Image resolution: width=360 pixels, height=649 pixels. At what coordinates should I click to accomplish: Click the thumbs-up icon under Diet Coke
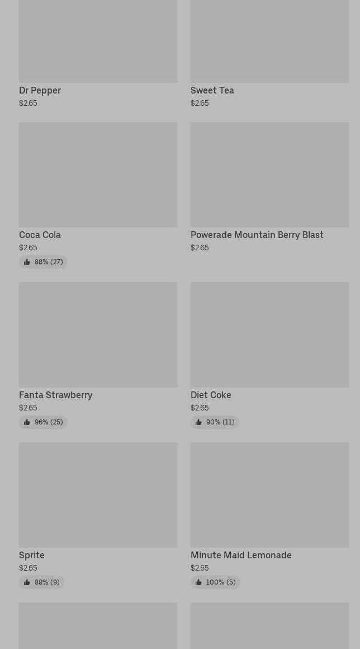(x=199, y=422)
